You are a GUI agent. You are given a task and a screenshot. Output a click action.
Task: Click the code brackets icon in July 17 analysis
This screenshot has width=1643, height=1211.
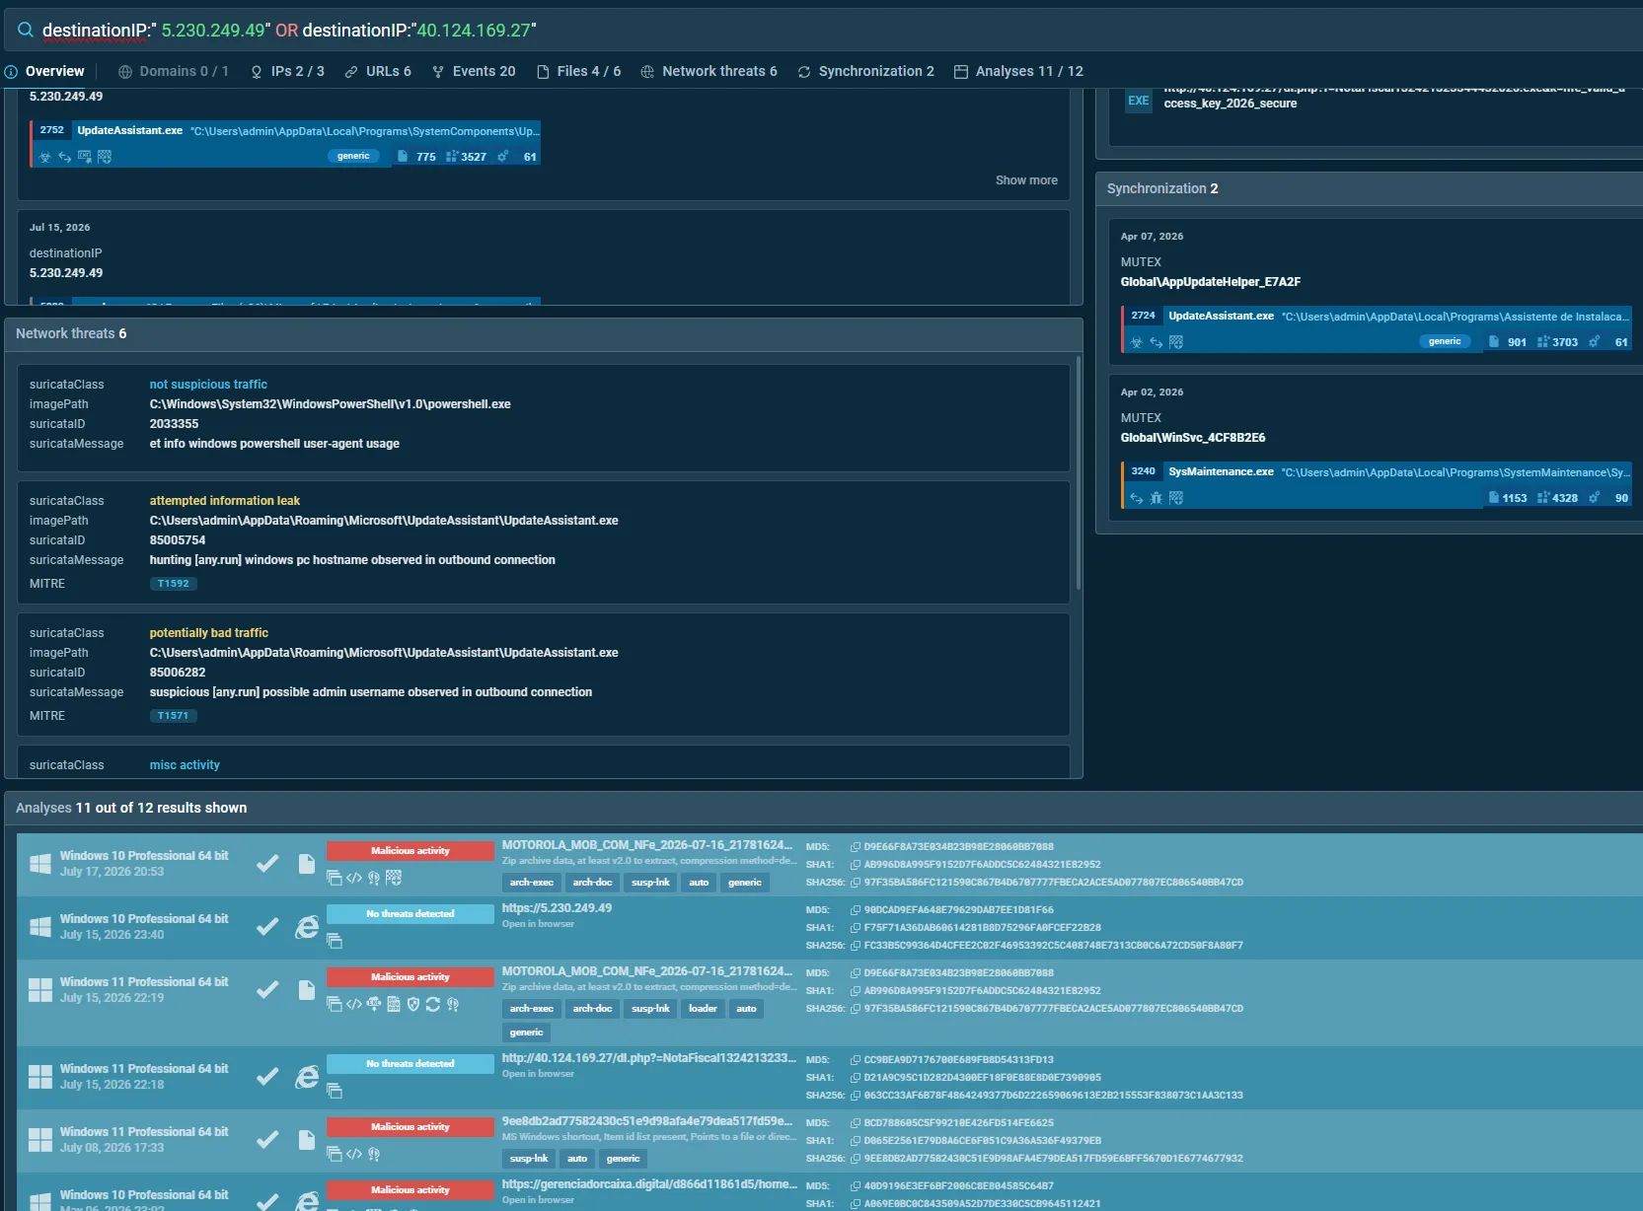tap(354, 878)
